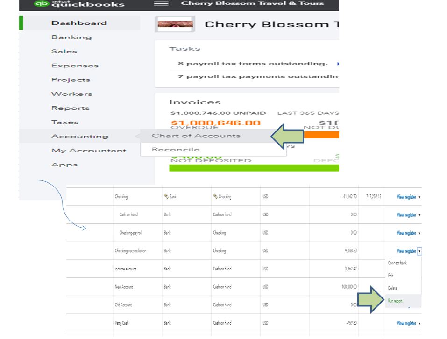Screen dimensions: 447x339
Task: Click the 9,048.50 balance value
Action: (x=351, y=251)
